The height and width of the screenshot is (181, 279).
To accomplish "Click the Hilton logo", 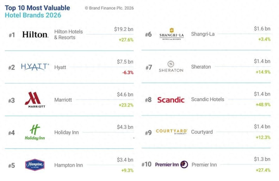I will (x=35, y=34).
